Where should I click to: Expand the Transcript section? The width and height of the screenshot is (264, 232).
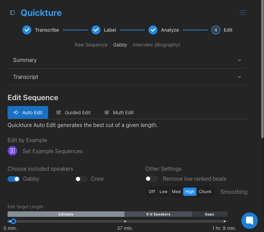pos(128,77)
